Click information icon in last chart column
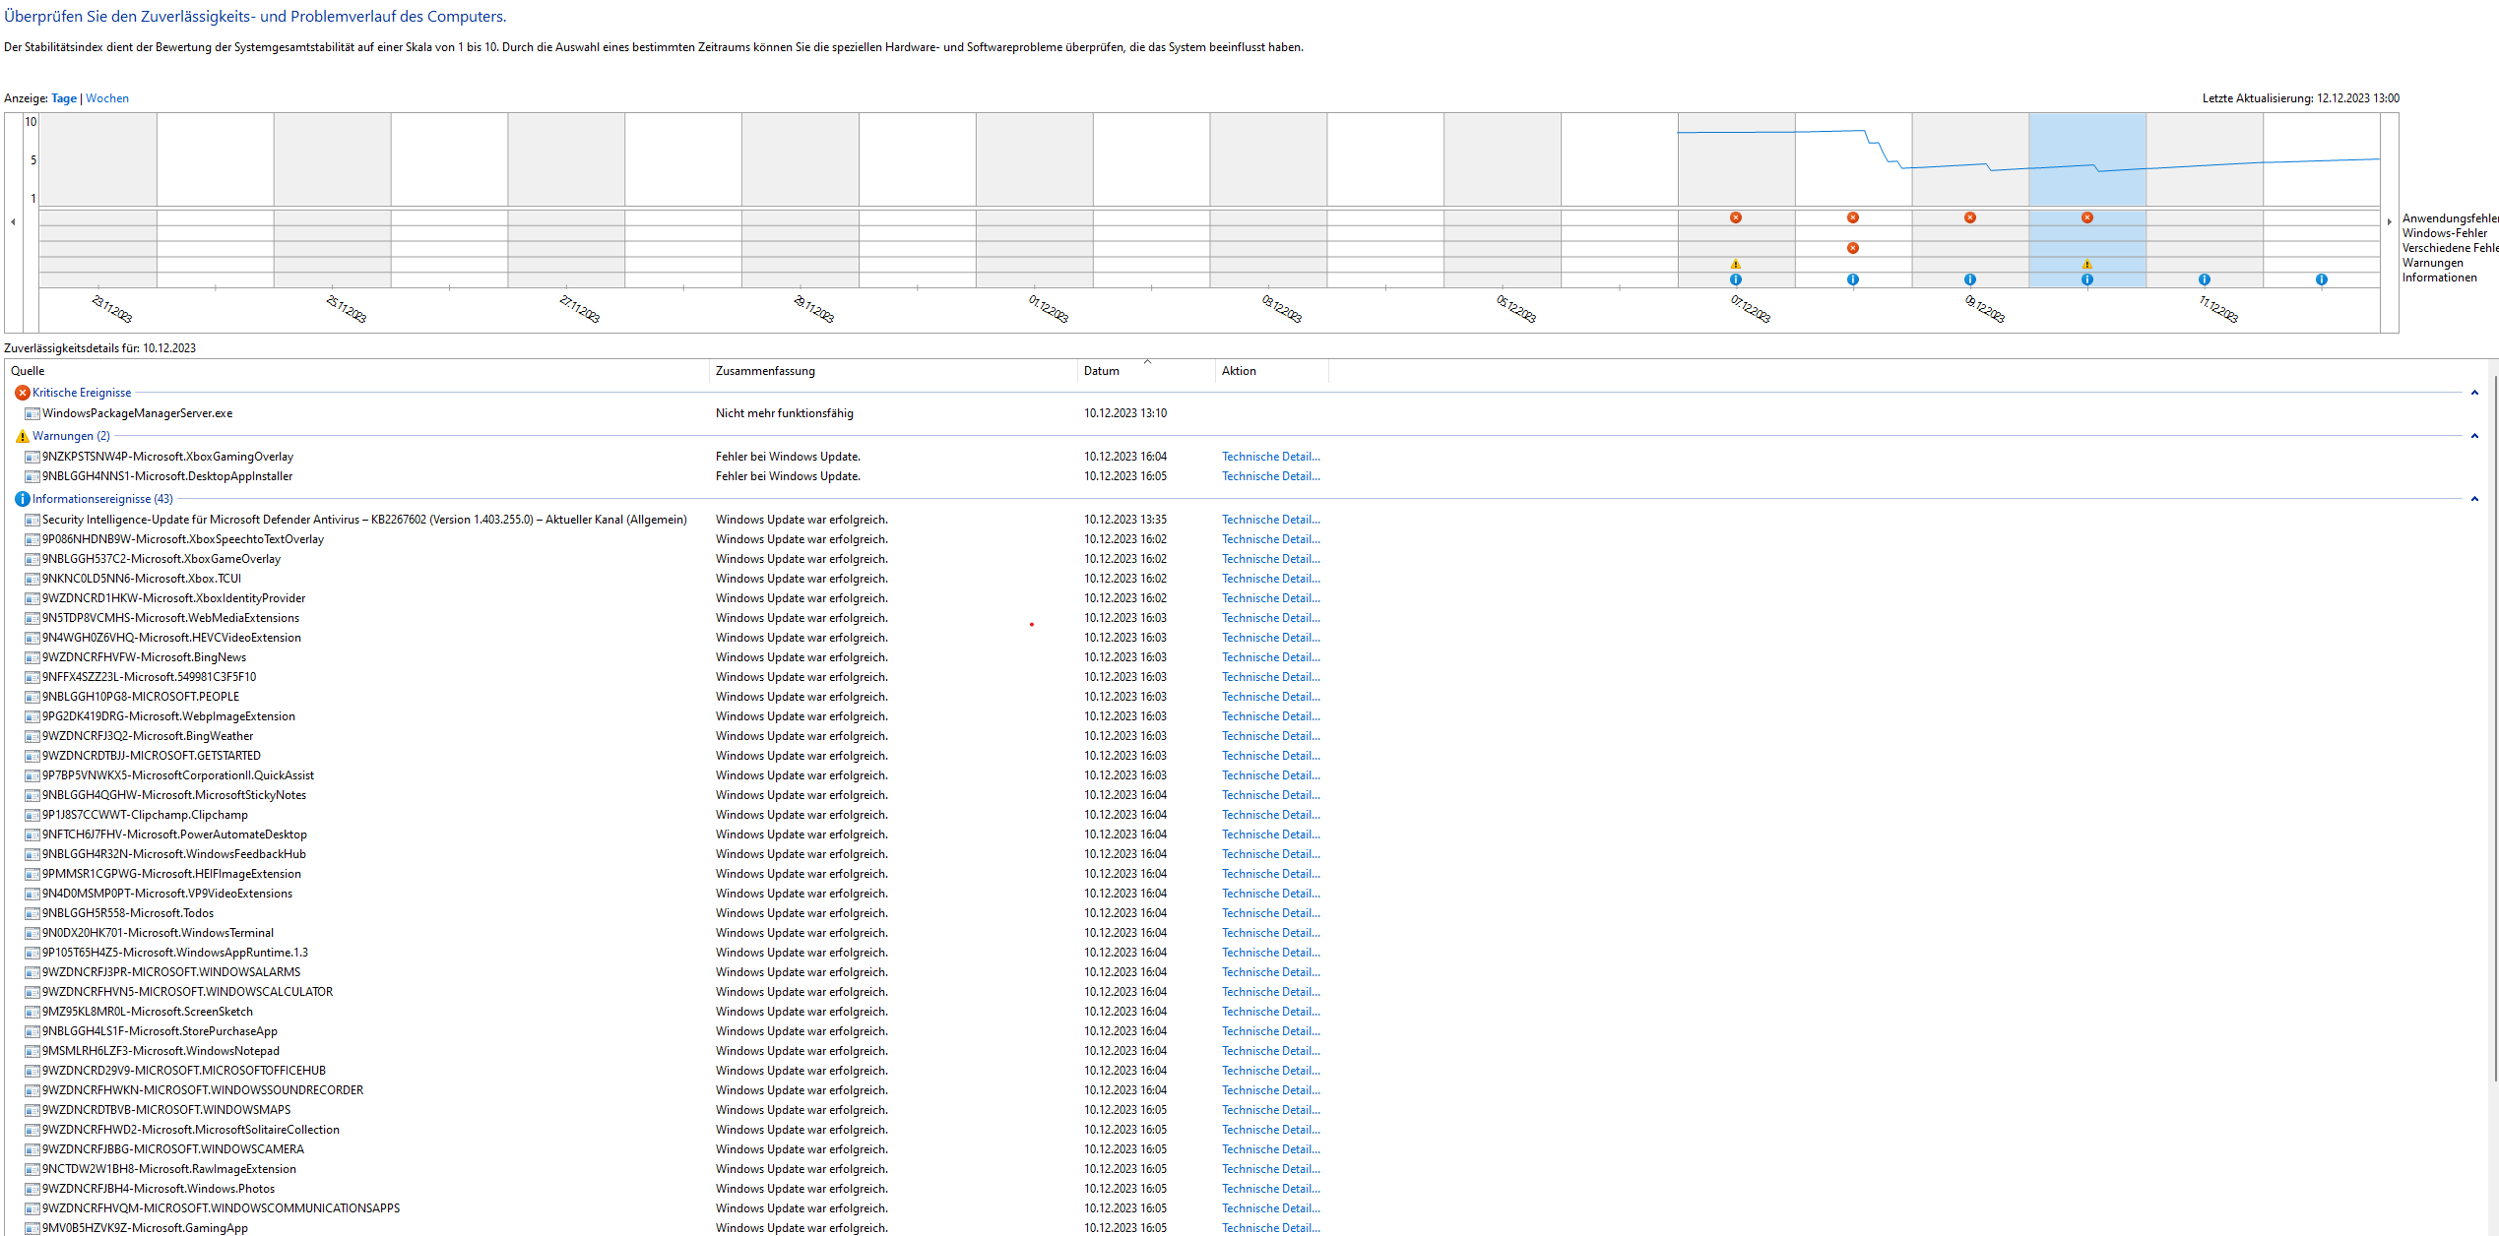This screenshot has width=2499, height=1236. [x=2322, y=279]
